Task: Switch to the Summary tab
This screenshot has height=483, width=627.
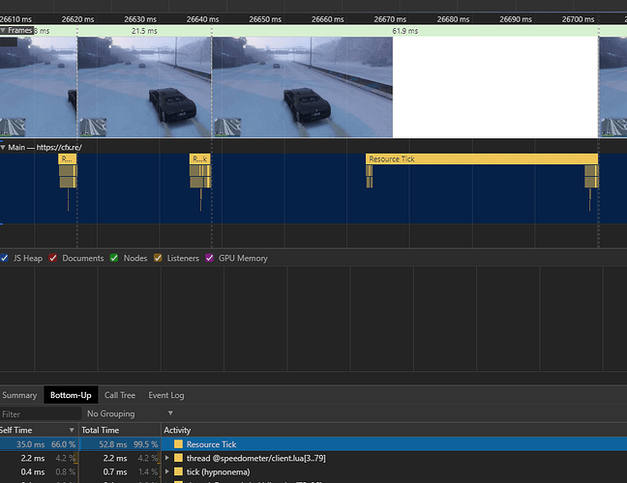Action: (x=19, y=395)
